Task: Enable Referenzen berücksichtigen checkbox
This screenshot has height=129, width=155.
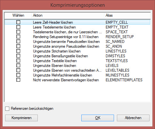Action: click(7, 109)
